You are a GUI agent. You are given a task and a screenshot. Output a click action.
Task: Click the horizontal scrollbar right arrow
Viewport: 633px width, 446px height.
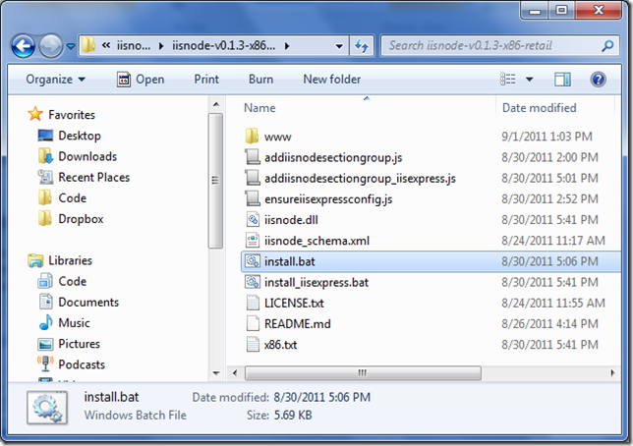(x=612, y=373)
